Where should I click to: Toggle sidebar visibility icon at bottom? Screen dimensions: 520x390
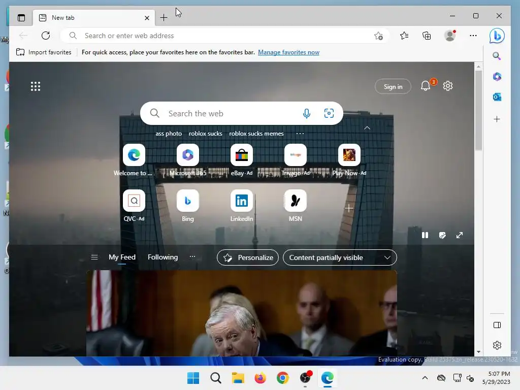coord(497,325)
